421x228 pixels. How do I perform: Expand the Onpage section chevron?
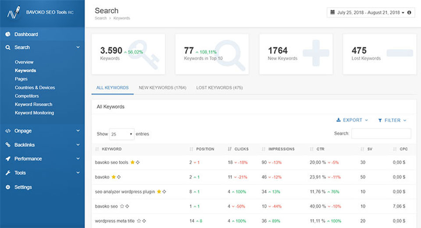coord(78,131)
